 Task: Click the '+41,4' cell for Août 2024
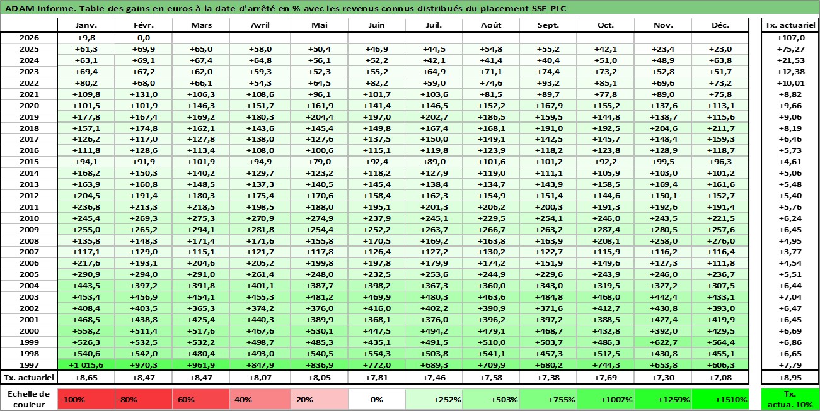click(491, 60)
